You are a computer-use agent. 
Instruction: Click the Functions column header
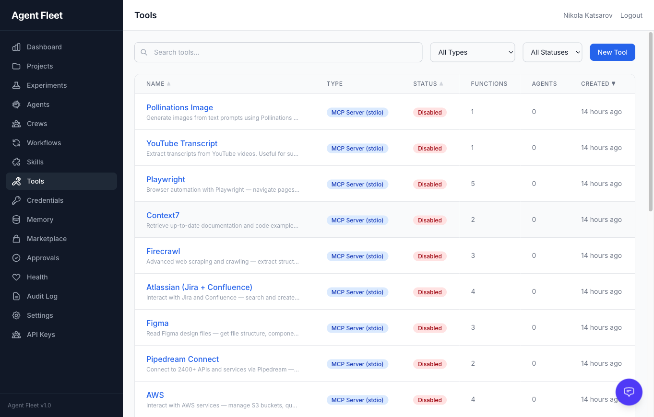tap(489, 83)
